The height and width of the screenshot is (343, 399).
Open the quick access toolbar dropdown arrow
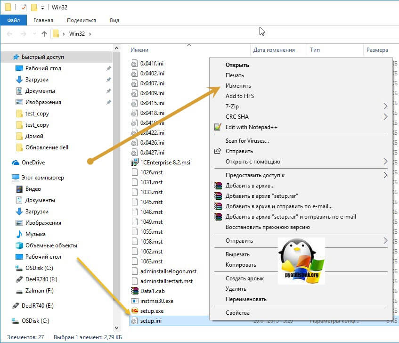tap(42, 8)
